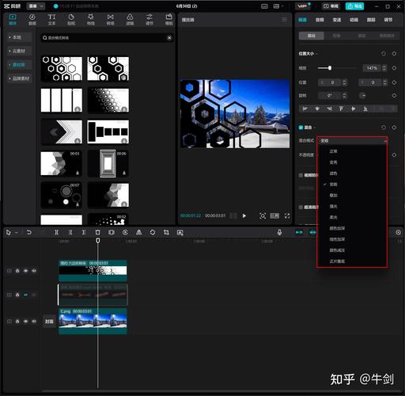Toggle eye visibility on top hexagon track
The height and width of the screenshot is (396, 405).
pos(25,271)
